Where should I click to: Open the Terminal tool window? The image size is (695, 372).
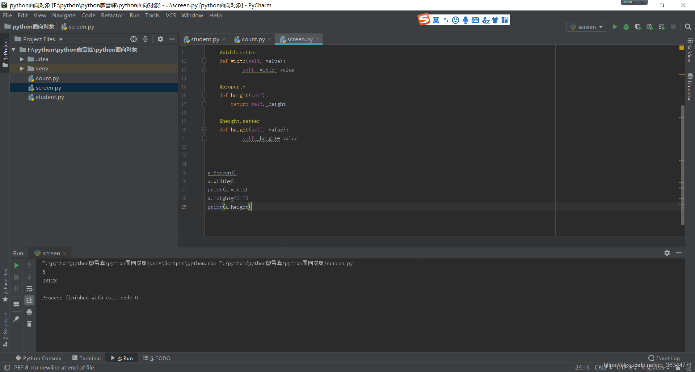(87, 358)
